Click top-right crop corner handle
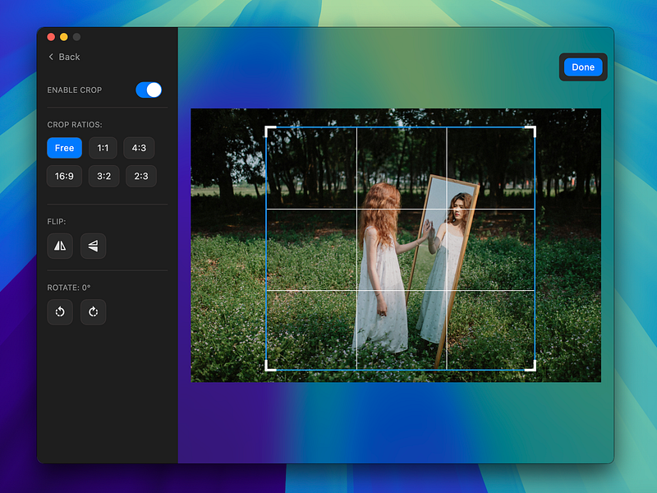The width and height of the screenshot is (657, 493). 531,131
